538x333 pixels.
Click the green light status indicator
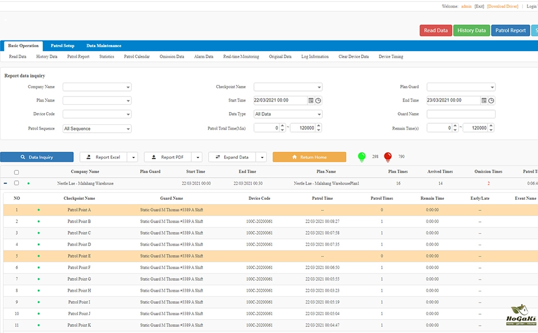[x=362, y=157]
